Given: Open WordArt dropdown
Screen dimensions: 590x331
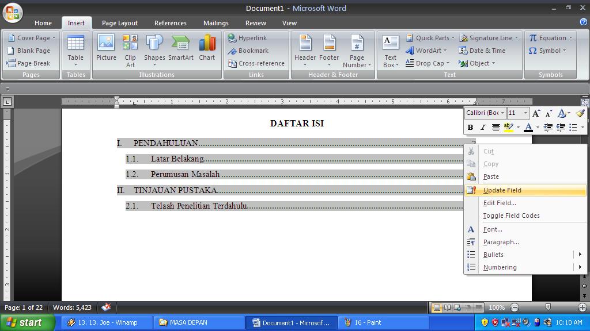Looking at the screenshot, I should [x=426, y=51].
